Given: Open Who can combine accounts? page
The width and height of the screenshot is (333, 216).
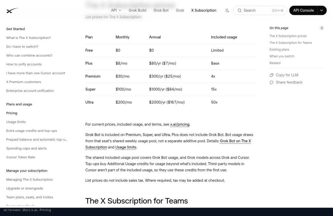Looking at the screenshot, I should point(29,55).
